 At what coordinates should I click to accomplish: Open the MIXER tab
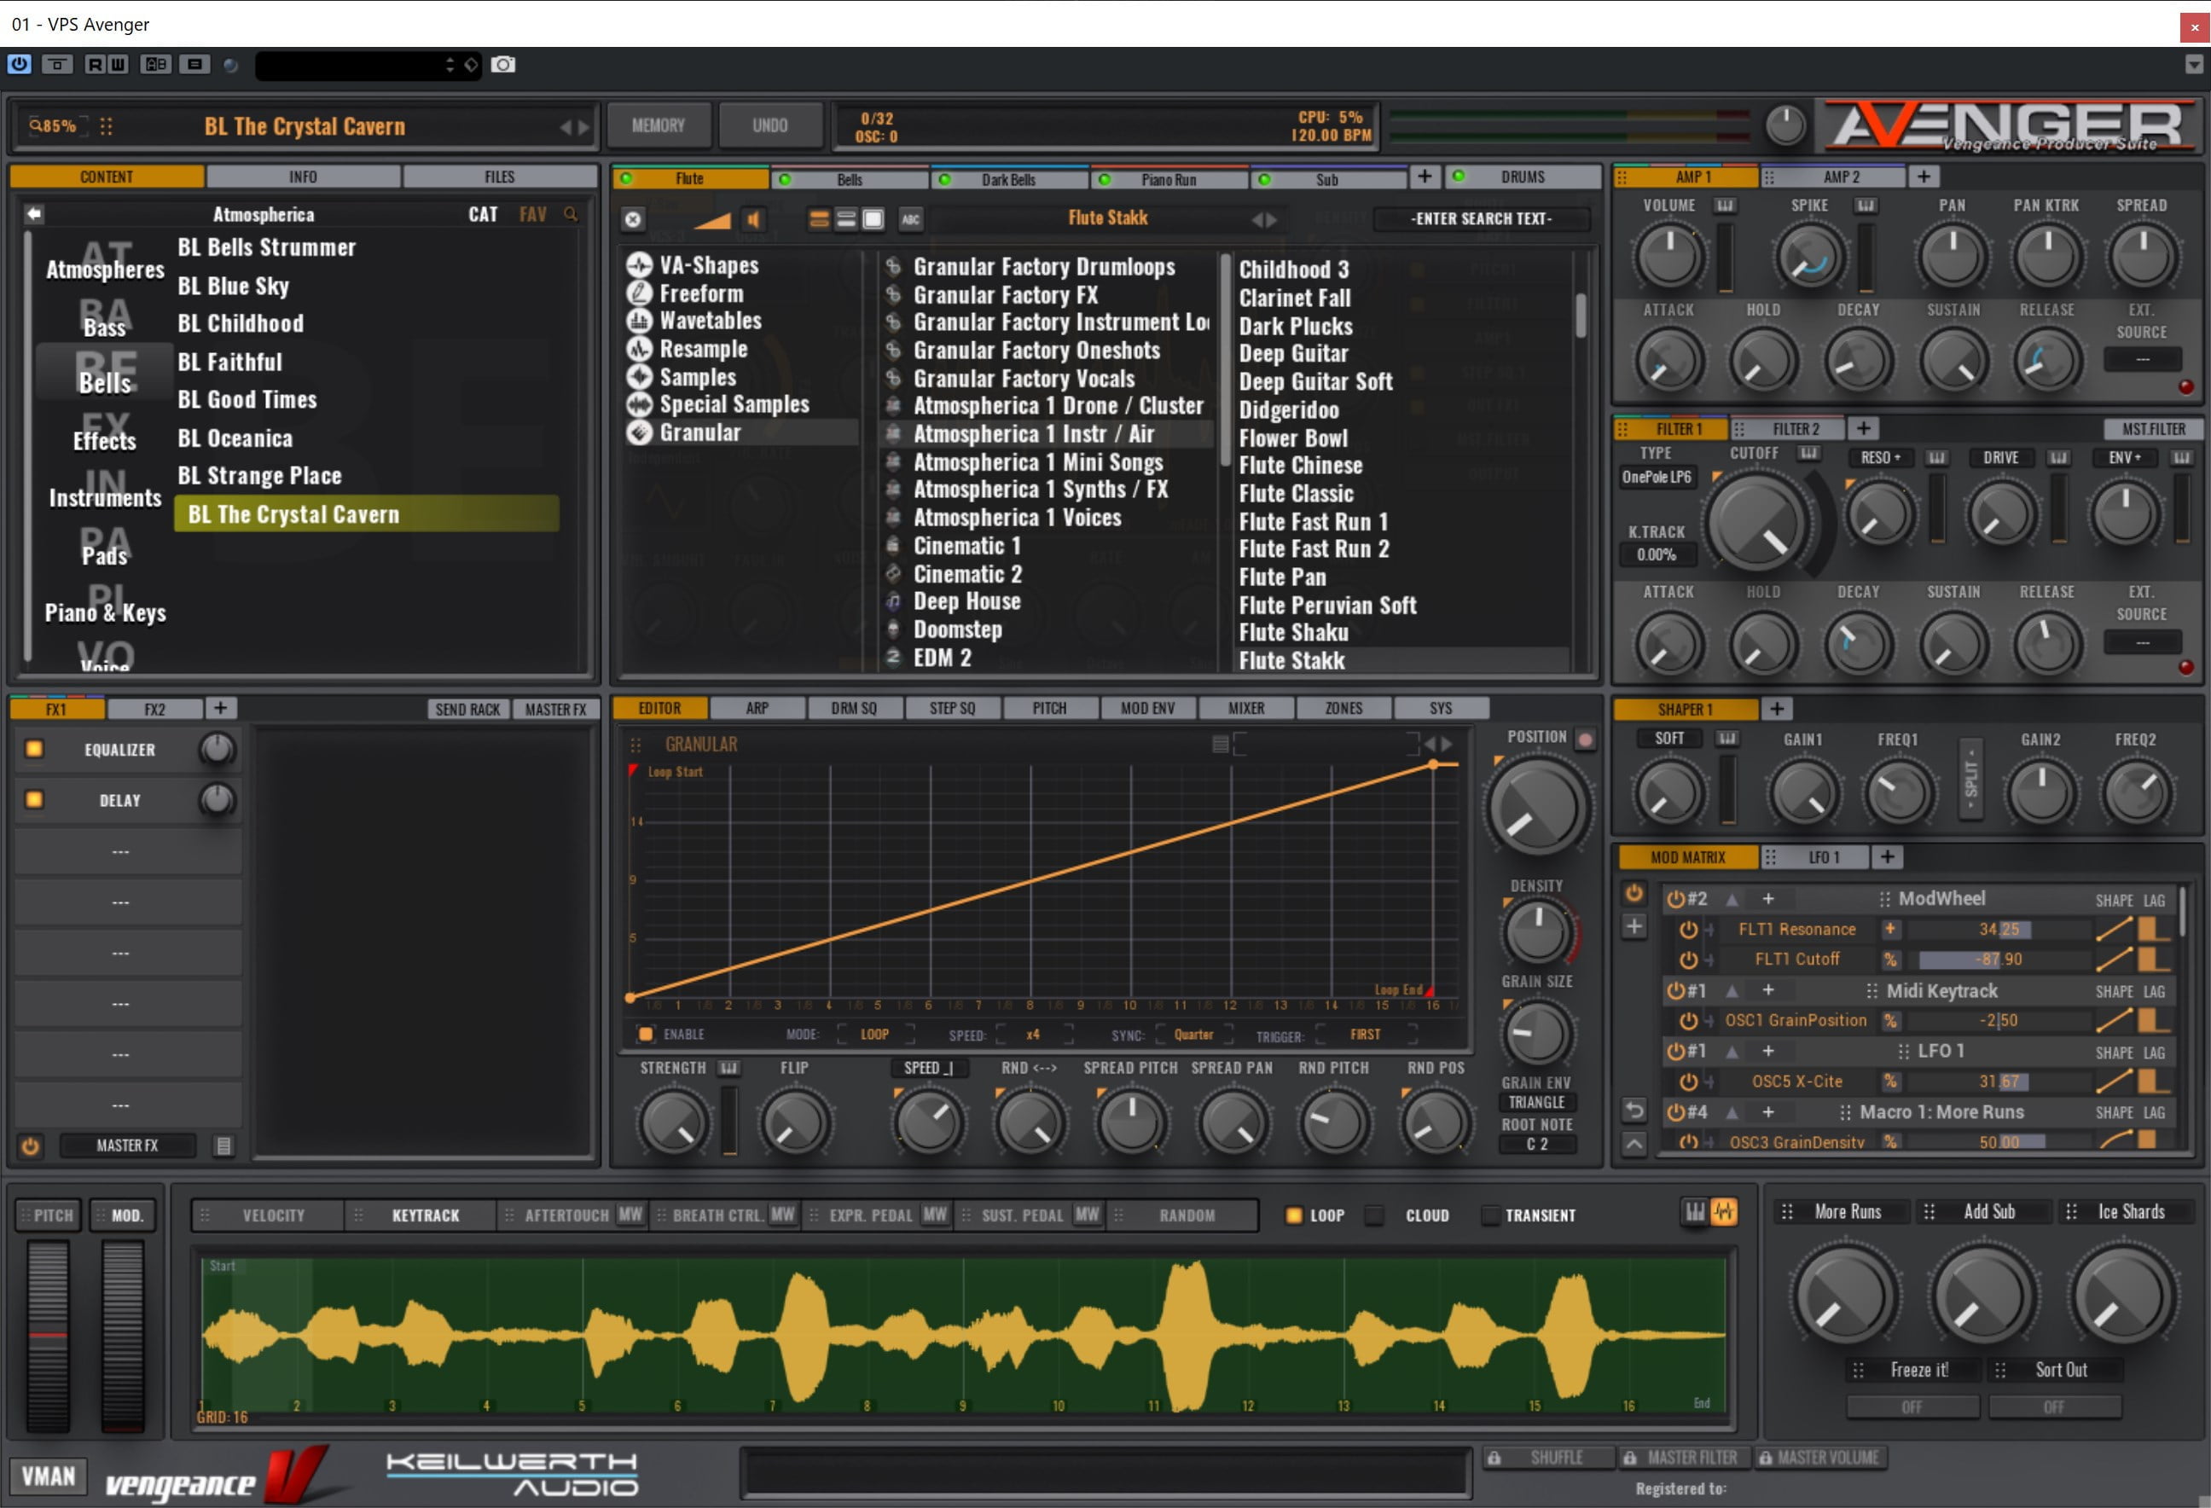pos(1245,708)
